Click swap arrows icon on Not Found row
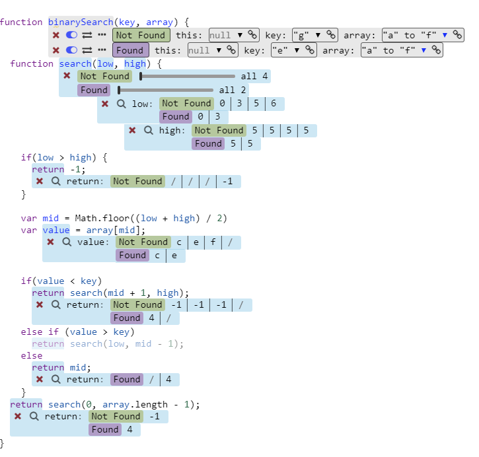The width and height of the screenshot is (479, 457). pyautogui.click(x=87, y=35)
